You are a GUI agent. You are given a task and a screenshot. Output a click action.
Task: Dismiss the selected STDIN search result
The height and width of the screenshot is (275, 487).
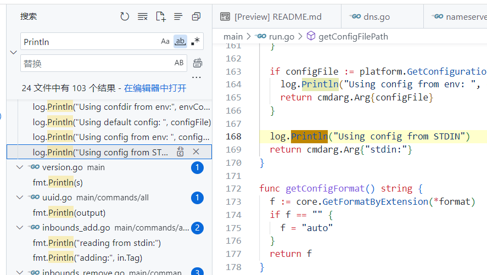click(196, 152)
